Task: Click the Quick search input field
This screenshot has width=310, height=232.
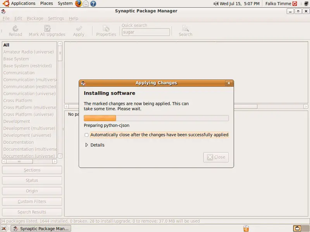Action: 146,32
